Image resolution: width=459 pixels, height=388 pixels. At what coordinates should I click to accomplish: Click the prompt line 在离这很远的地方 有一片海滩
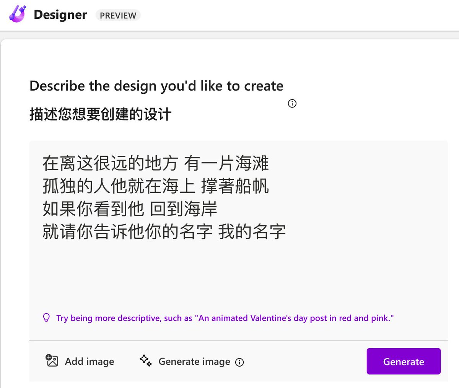[156, 163]
